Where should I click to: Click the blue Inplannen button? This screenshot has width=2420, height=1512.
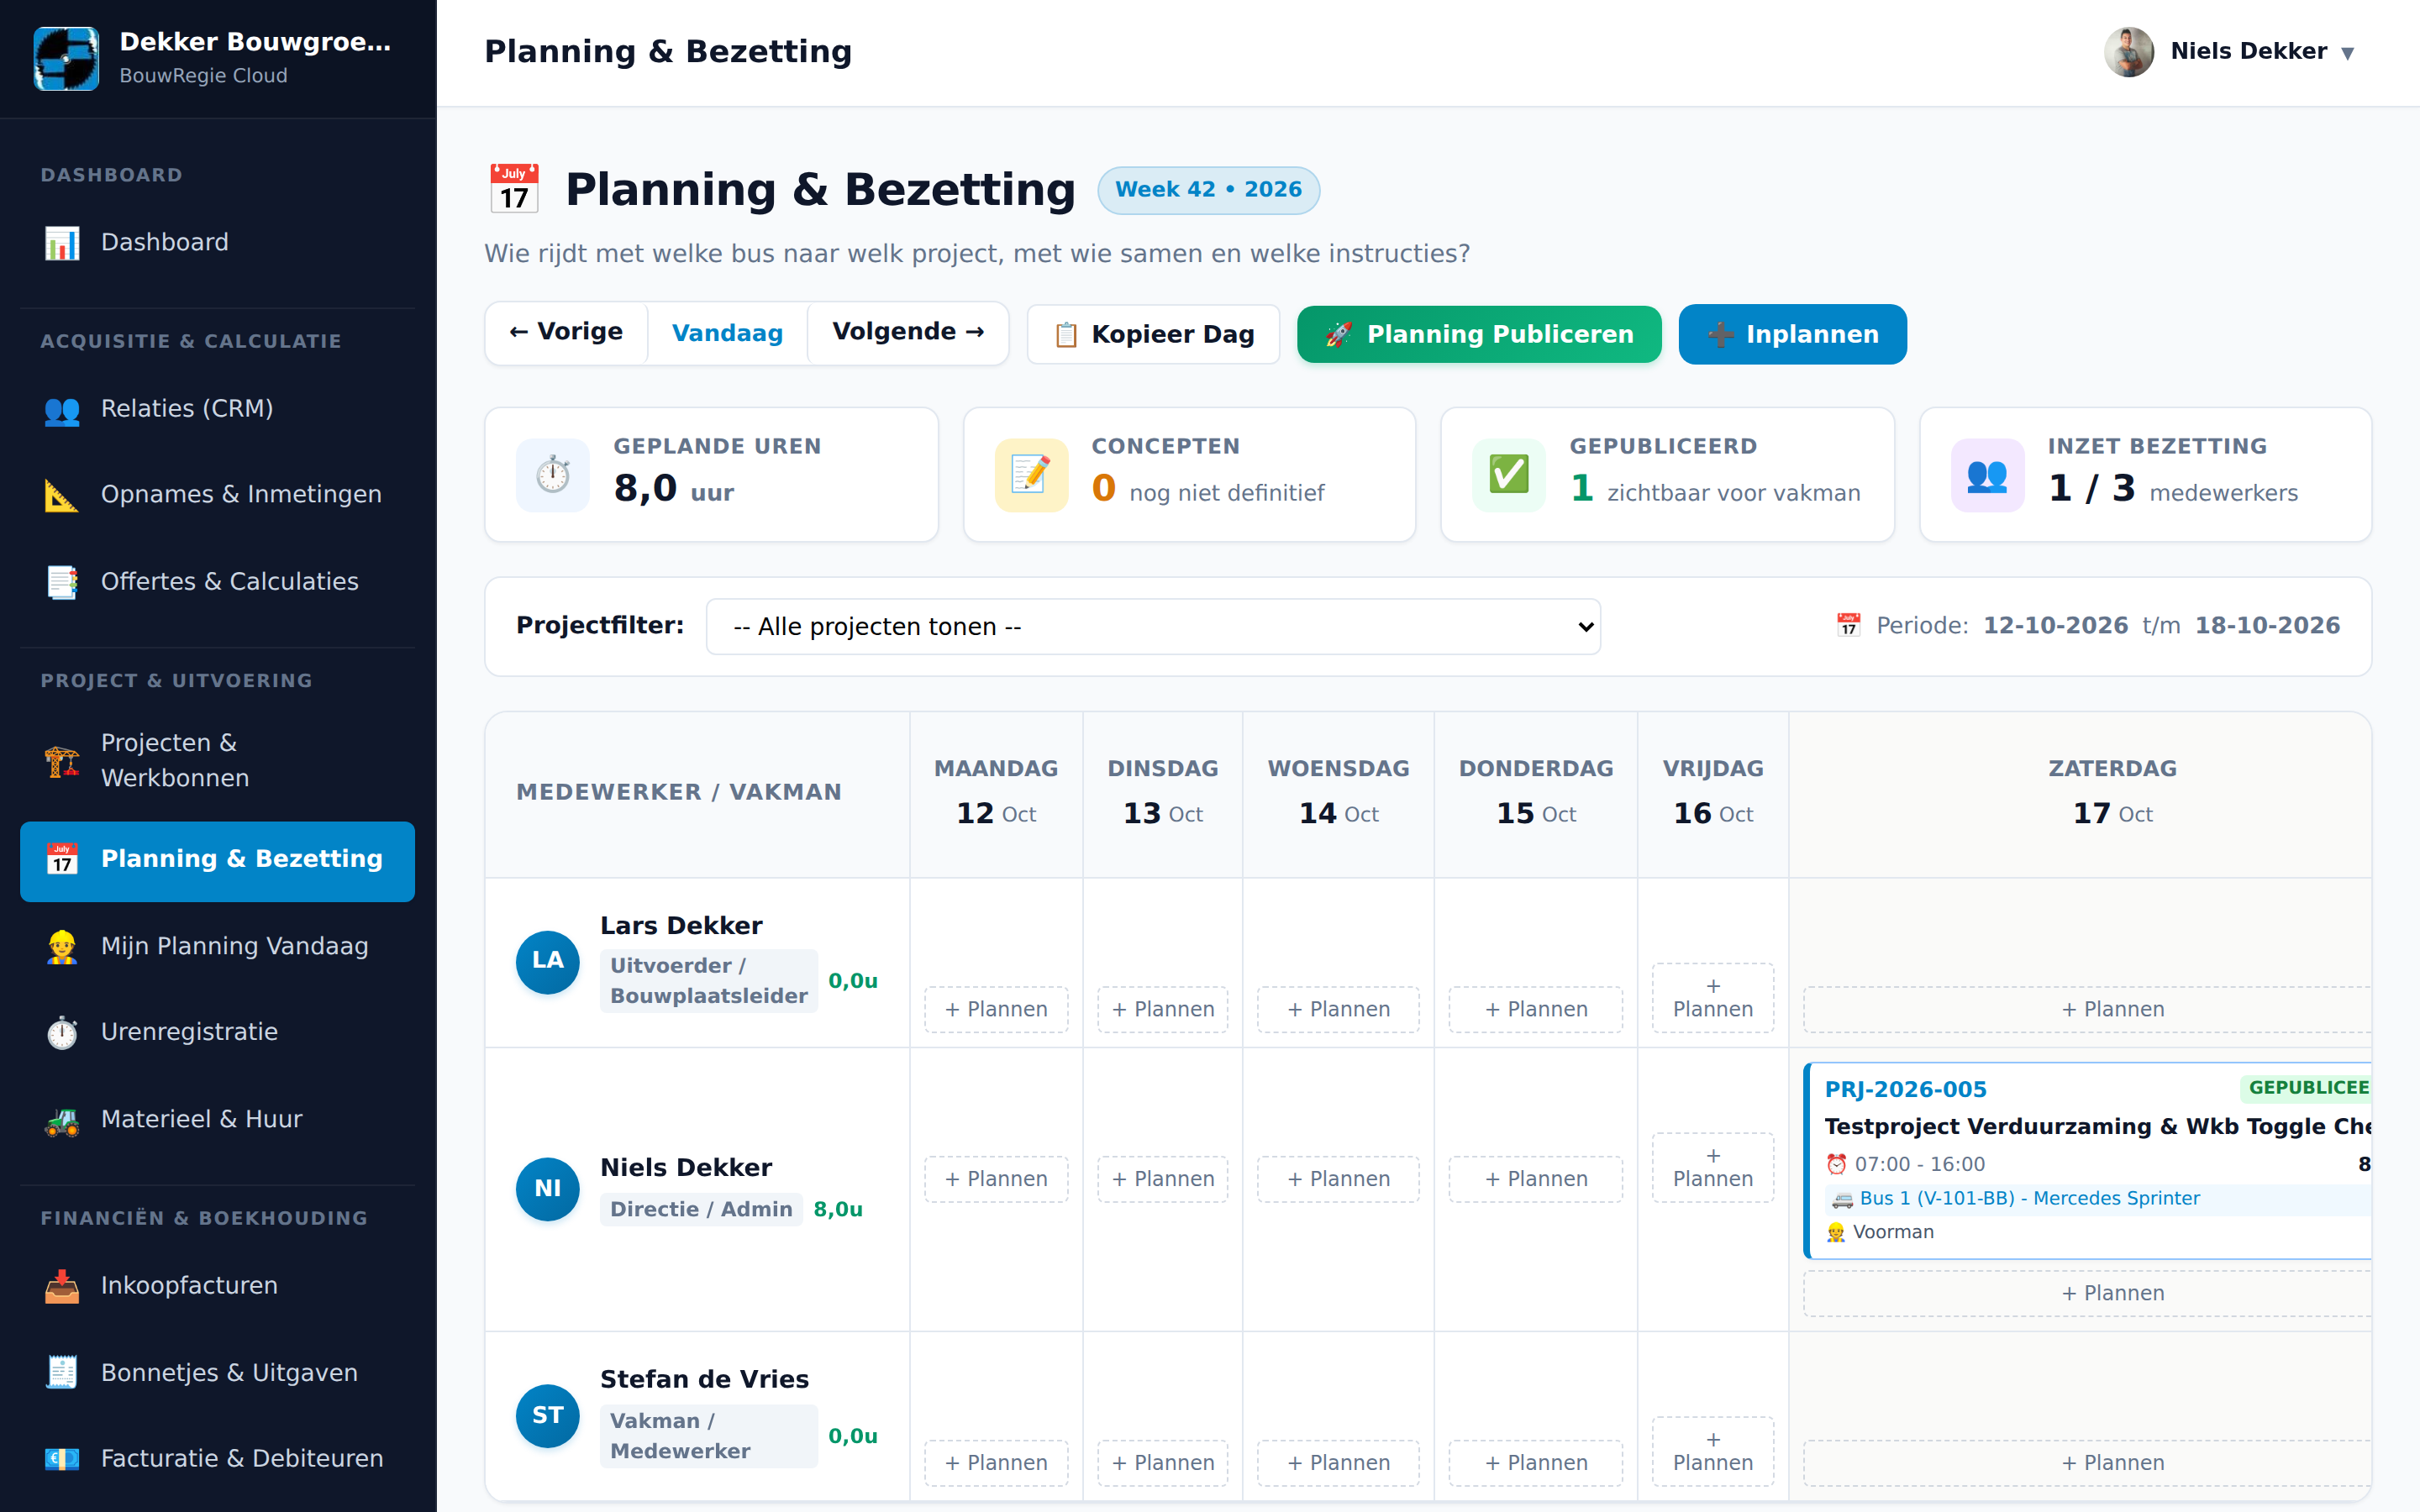click(1792, 335)
